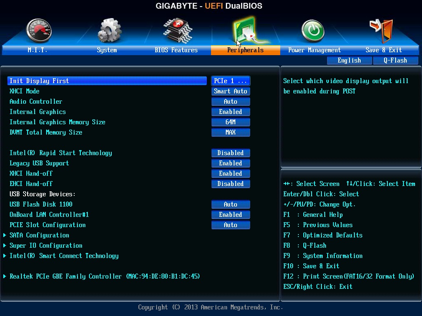This screenshot has height=316, width=422.
Task: Toggle EHCI Hand-off Disabled value
Action: pyautogui.click(x=231, y=184)
